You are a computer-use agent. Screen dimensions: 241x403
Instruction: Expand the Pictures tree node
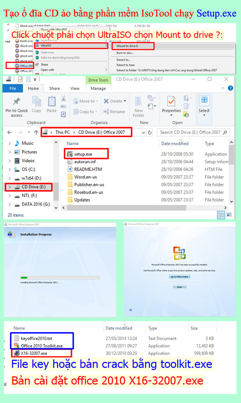pos(9,152)
